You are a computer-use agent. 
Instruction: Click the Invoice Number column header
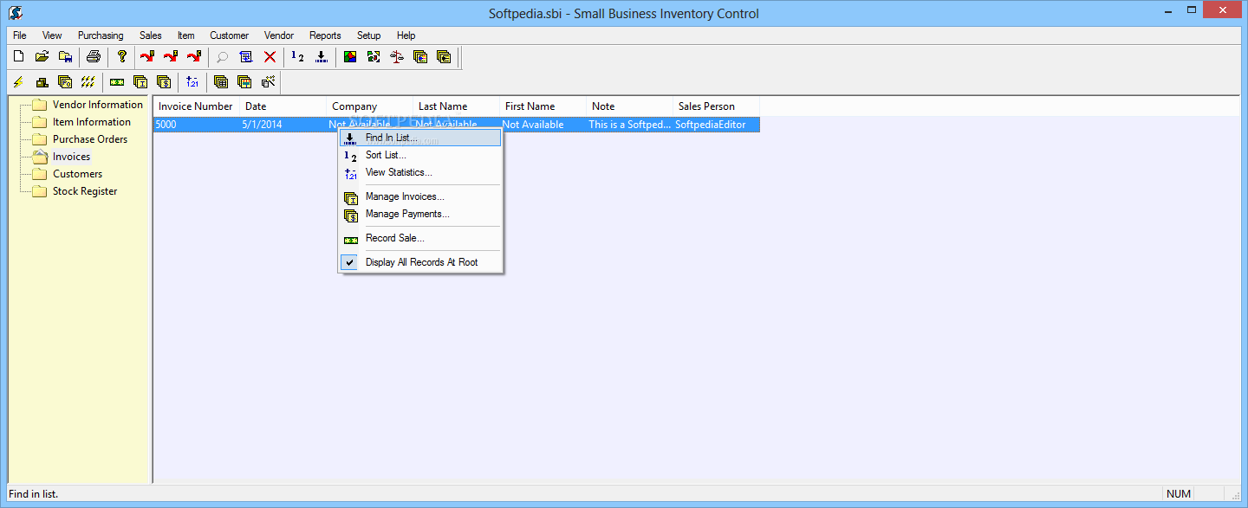[197, 106]
